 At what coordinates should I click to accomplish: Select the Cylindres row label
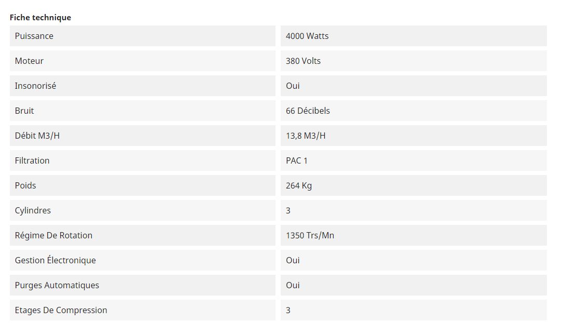[33, 210]
